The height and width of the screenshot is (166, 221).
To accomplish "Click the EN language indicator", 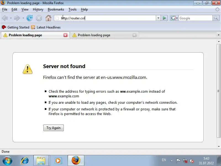I will pyautogui.click(x=164, y=160).
